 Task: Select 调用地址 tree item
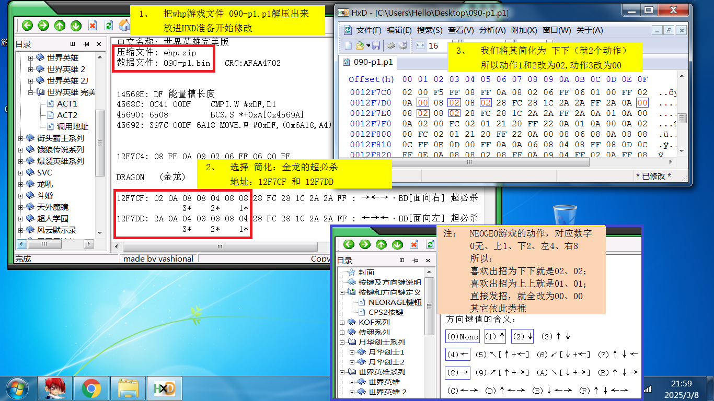tap(73, 126)
